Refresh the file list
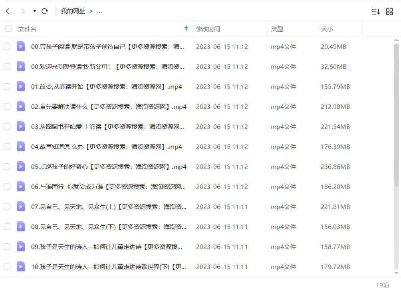The height and width of the screenshot is (293, 401). 45,11
